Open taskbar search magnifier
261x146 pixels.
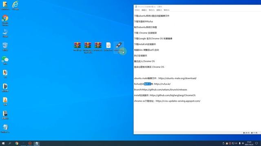10,143
